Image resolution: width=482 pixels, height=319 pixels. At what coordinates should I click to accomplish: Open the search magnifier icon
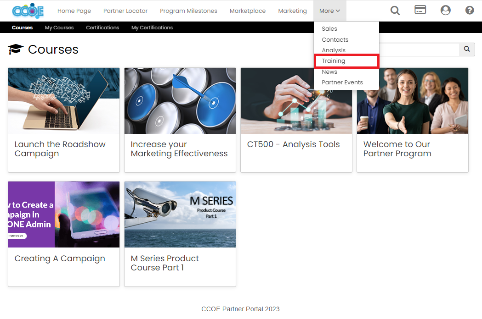[x=395, y=10]
